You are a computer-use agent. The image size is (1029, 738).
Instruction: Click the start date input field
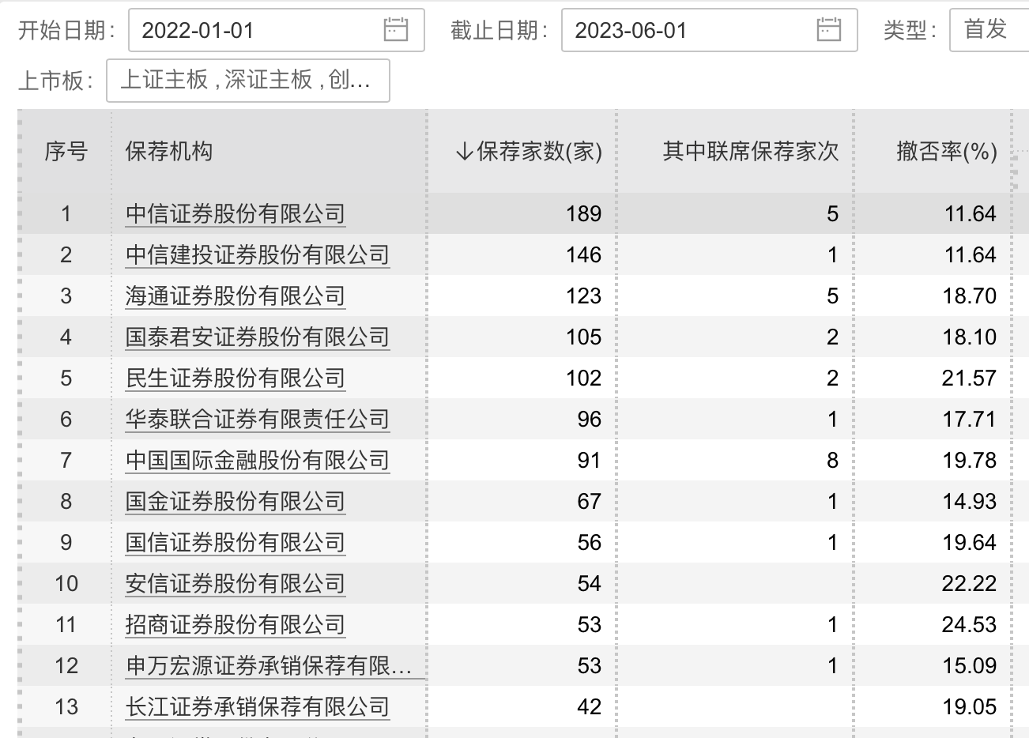coord(276,30)
